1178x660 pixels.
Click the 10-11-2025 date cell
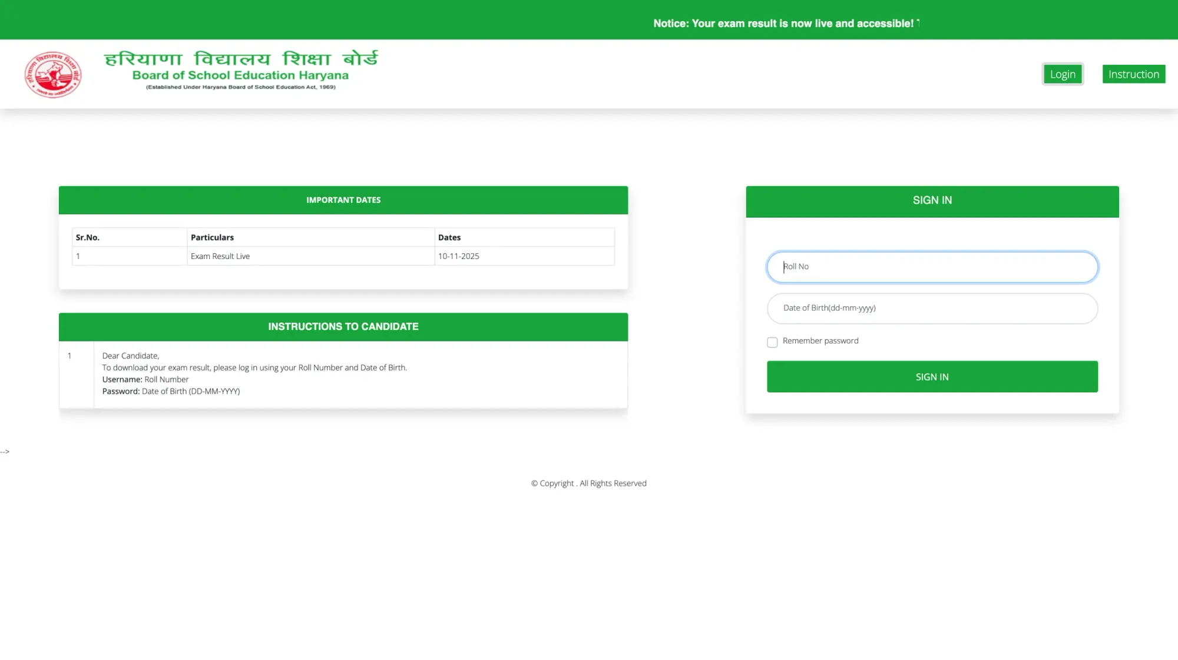(x=458, y=256)
